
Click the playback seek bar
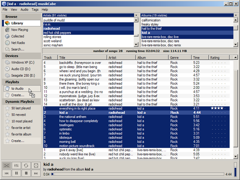pyautogui.click(x=136, y=174)
